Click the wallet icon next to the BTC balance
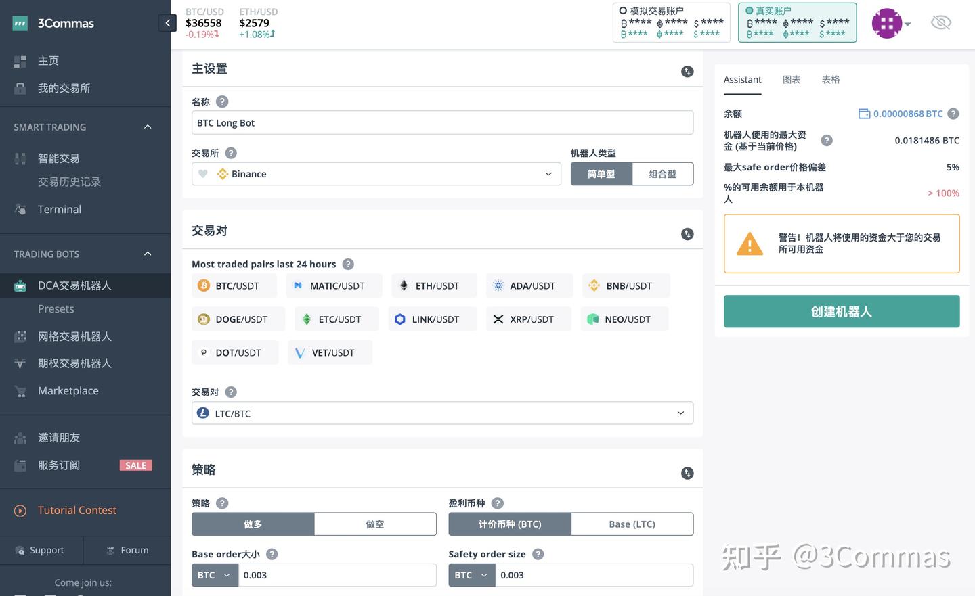The height and width of the screenshot is (596, 975). (864, 113)
